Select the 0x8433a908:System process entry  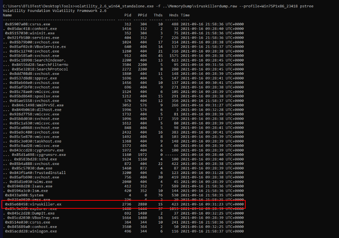point(24,195)
